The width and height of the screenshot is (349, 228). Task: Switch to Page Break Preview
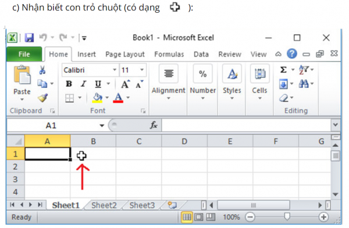(211, 217)
